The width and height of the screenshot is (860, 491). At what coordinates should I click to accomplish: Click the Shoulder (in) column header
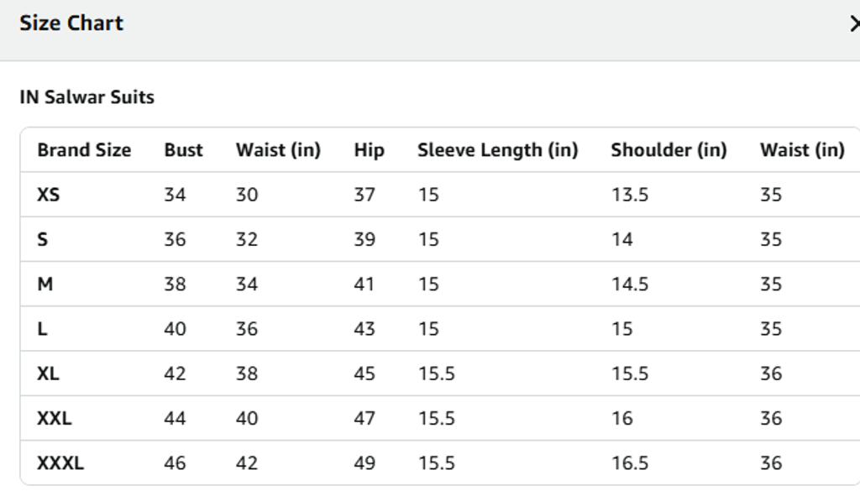(x=669, y=150)
